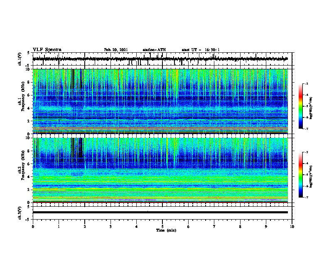
Task: Click the 'Time (min)' axis label
Action: pyautogui.click(x=166, y=230)
